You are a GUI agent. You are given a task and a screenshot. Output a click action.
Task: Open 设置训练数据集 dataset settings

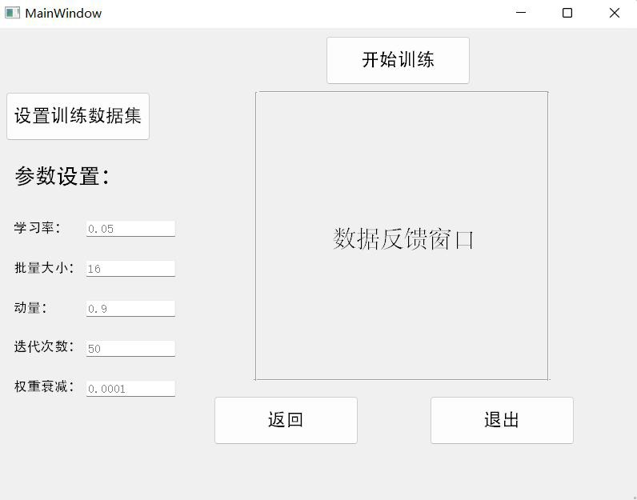click(x=78, y=116)
